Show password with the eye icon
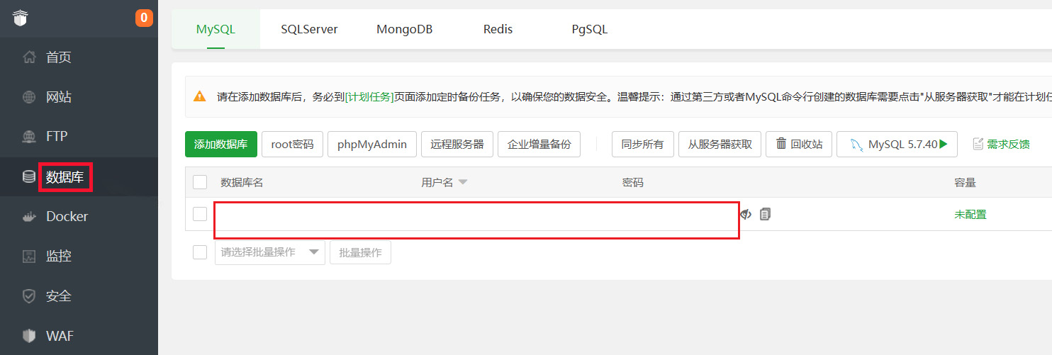1052x355 pixels. tap(746, 213)
